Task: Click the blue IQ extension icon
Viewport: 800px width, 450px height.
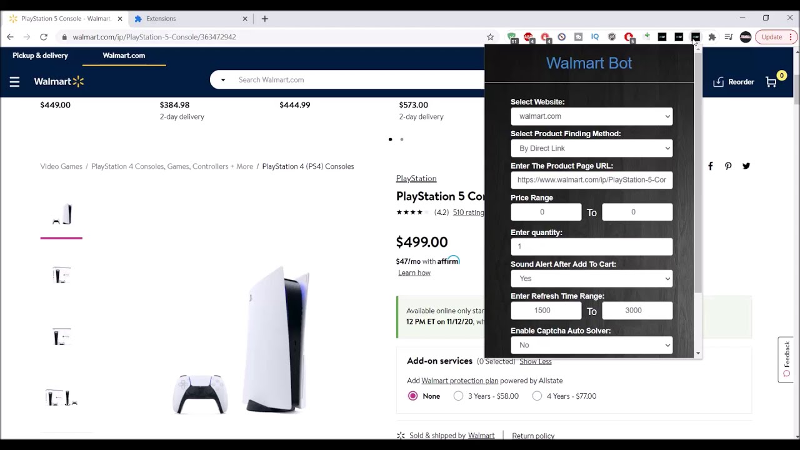Action: (595, 37)
